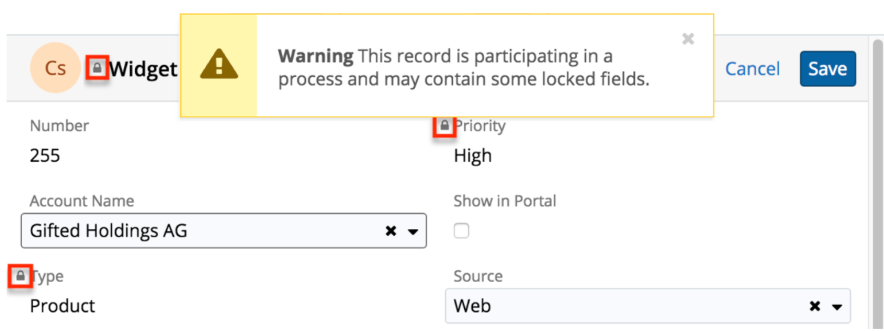This screenshot has height=331, width=884.
Task: Click the Save button
Action: (827, 69)
